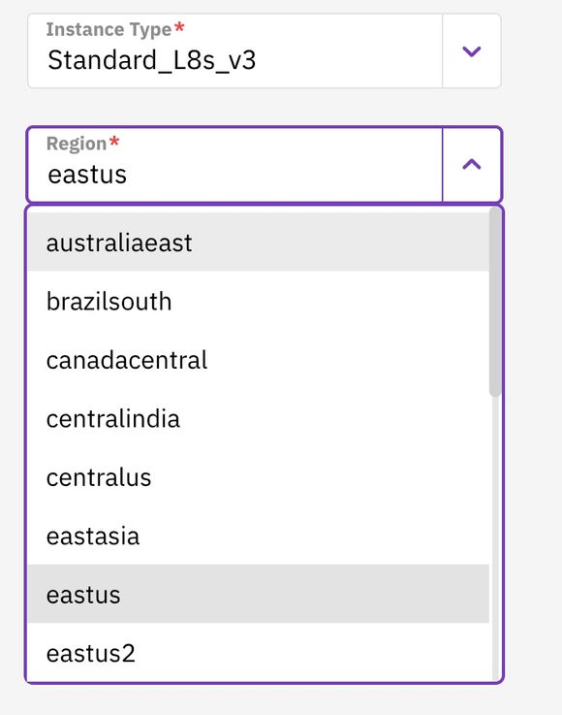Click the red asterisk beside Region

point(114,142)
